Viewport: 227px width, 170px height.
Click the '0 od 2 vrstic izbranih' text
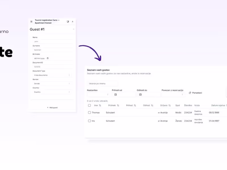[97, 101]
